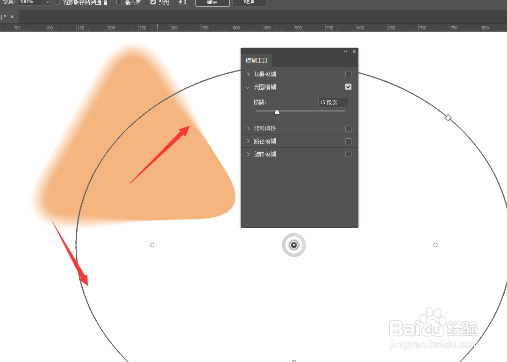The width and height of the screenshot is (507, 362).
Task: Enable the 场景模糊 checkbox
Action: (348, 74)
